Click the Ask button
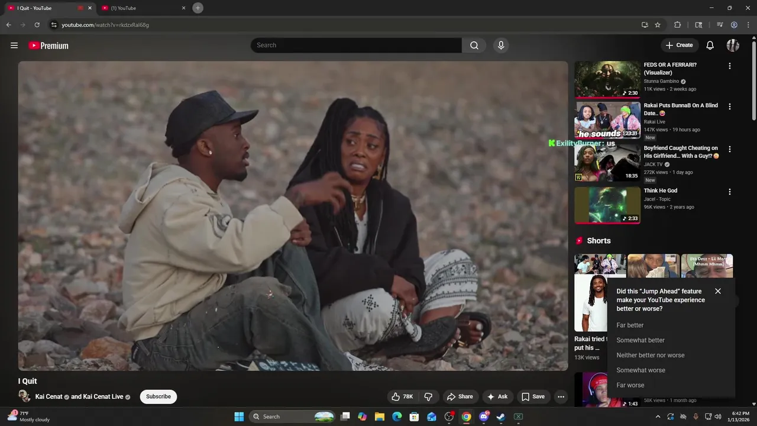Viewport: 757px width, 426px height. pyautogui.click(x=497, y=396)
